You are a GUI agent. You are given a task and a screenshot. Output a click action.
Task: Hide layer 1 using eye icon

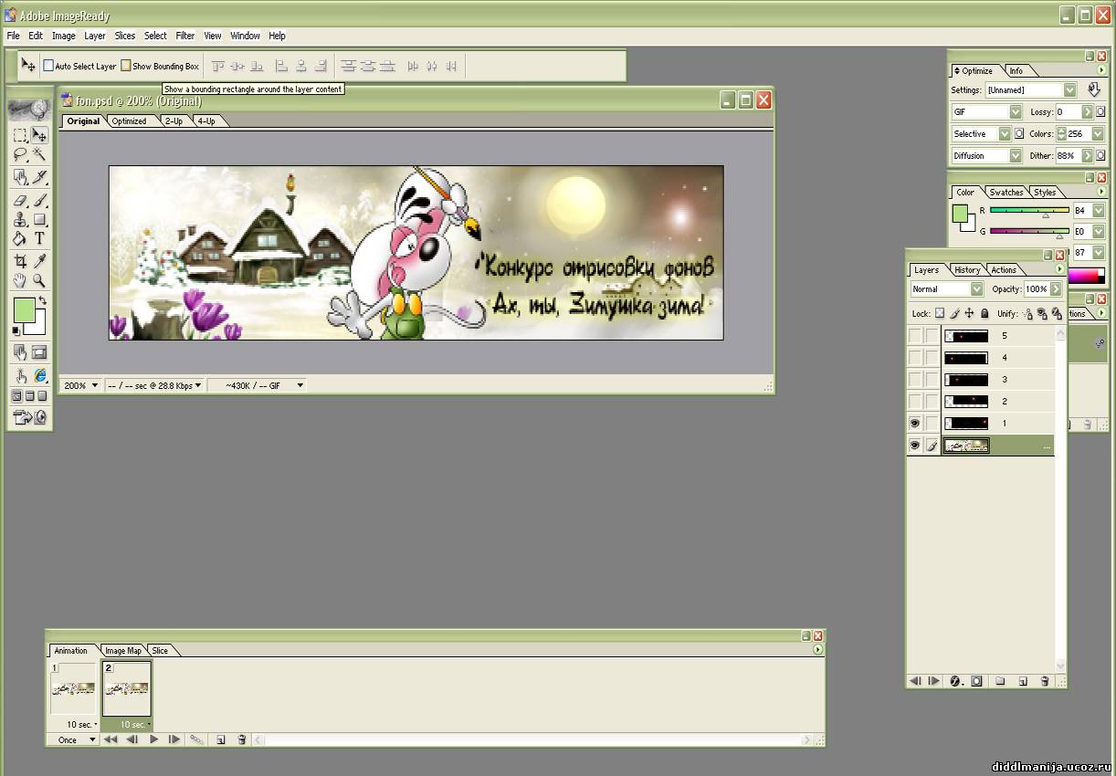point(914,424)
